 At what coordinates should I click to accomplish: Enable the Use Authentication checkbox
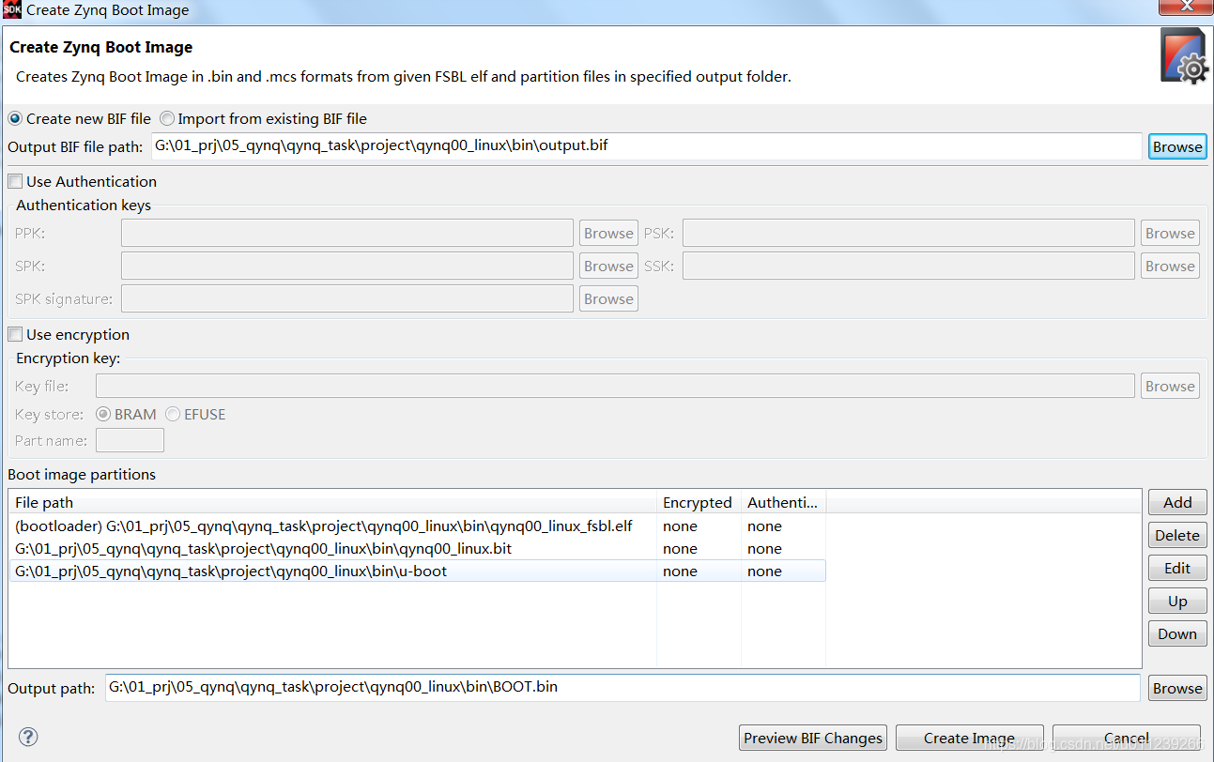[x=82, y=181]
